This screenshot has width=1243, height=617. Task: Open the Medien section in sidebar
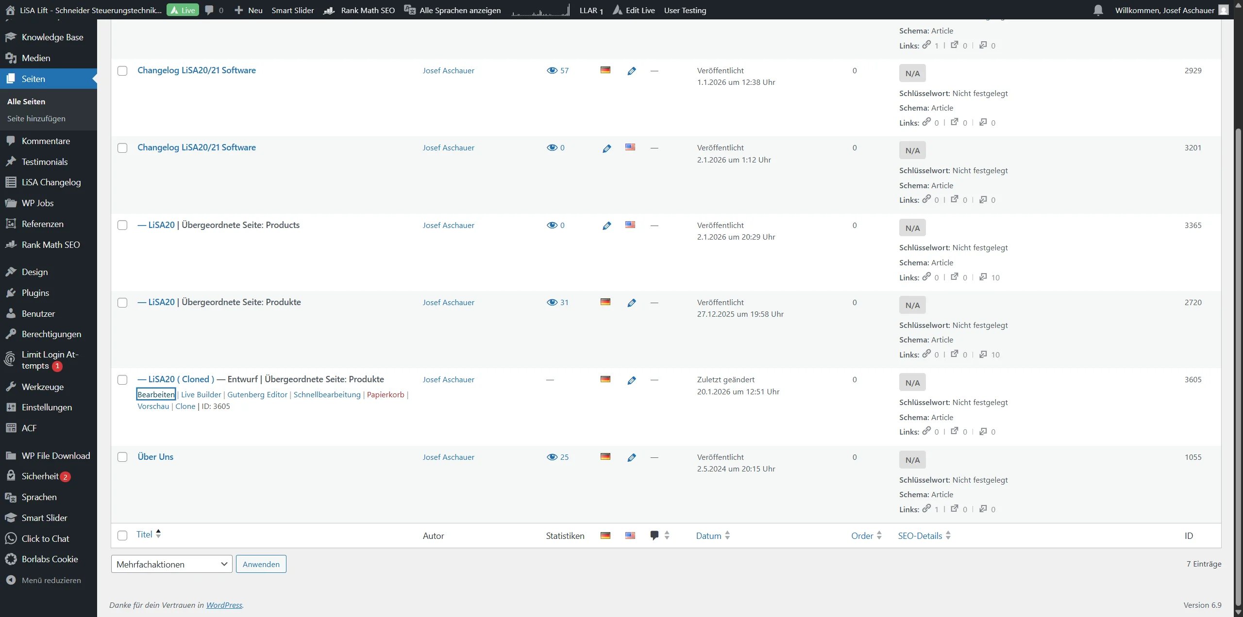(36, 58)
